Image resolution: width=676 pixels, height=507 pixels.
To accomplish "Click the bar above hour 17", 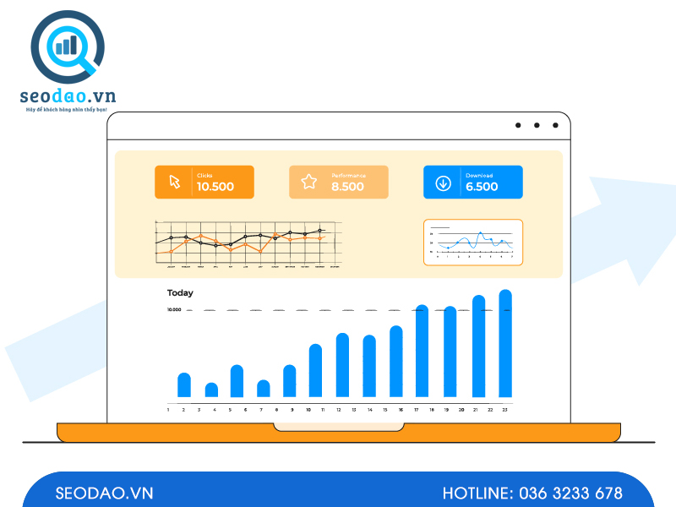I will [x=422, y=352].
